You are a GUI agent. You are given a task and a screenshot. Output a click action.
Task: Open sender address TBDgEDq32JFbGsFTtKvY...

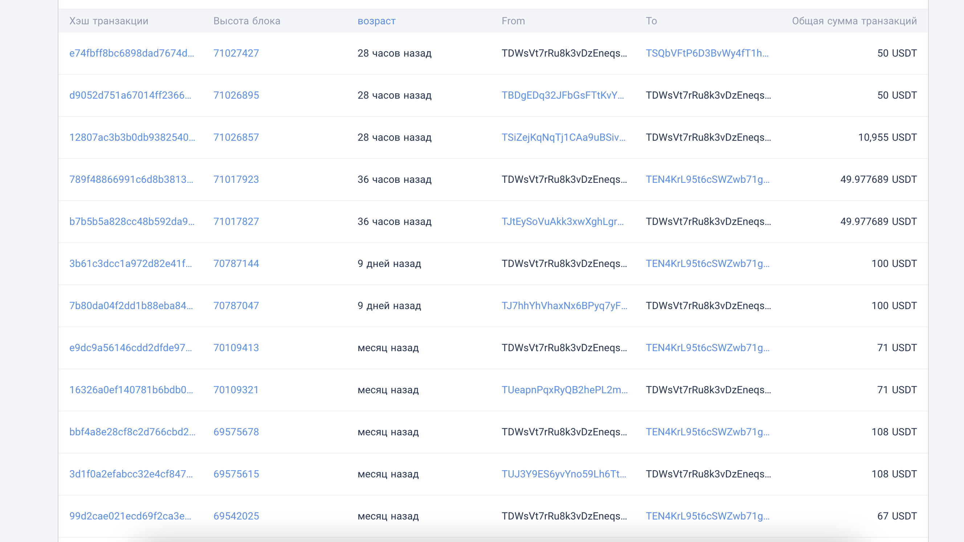[563, 95]
